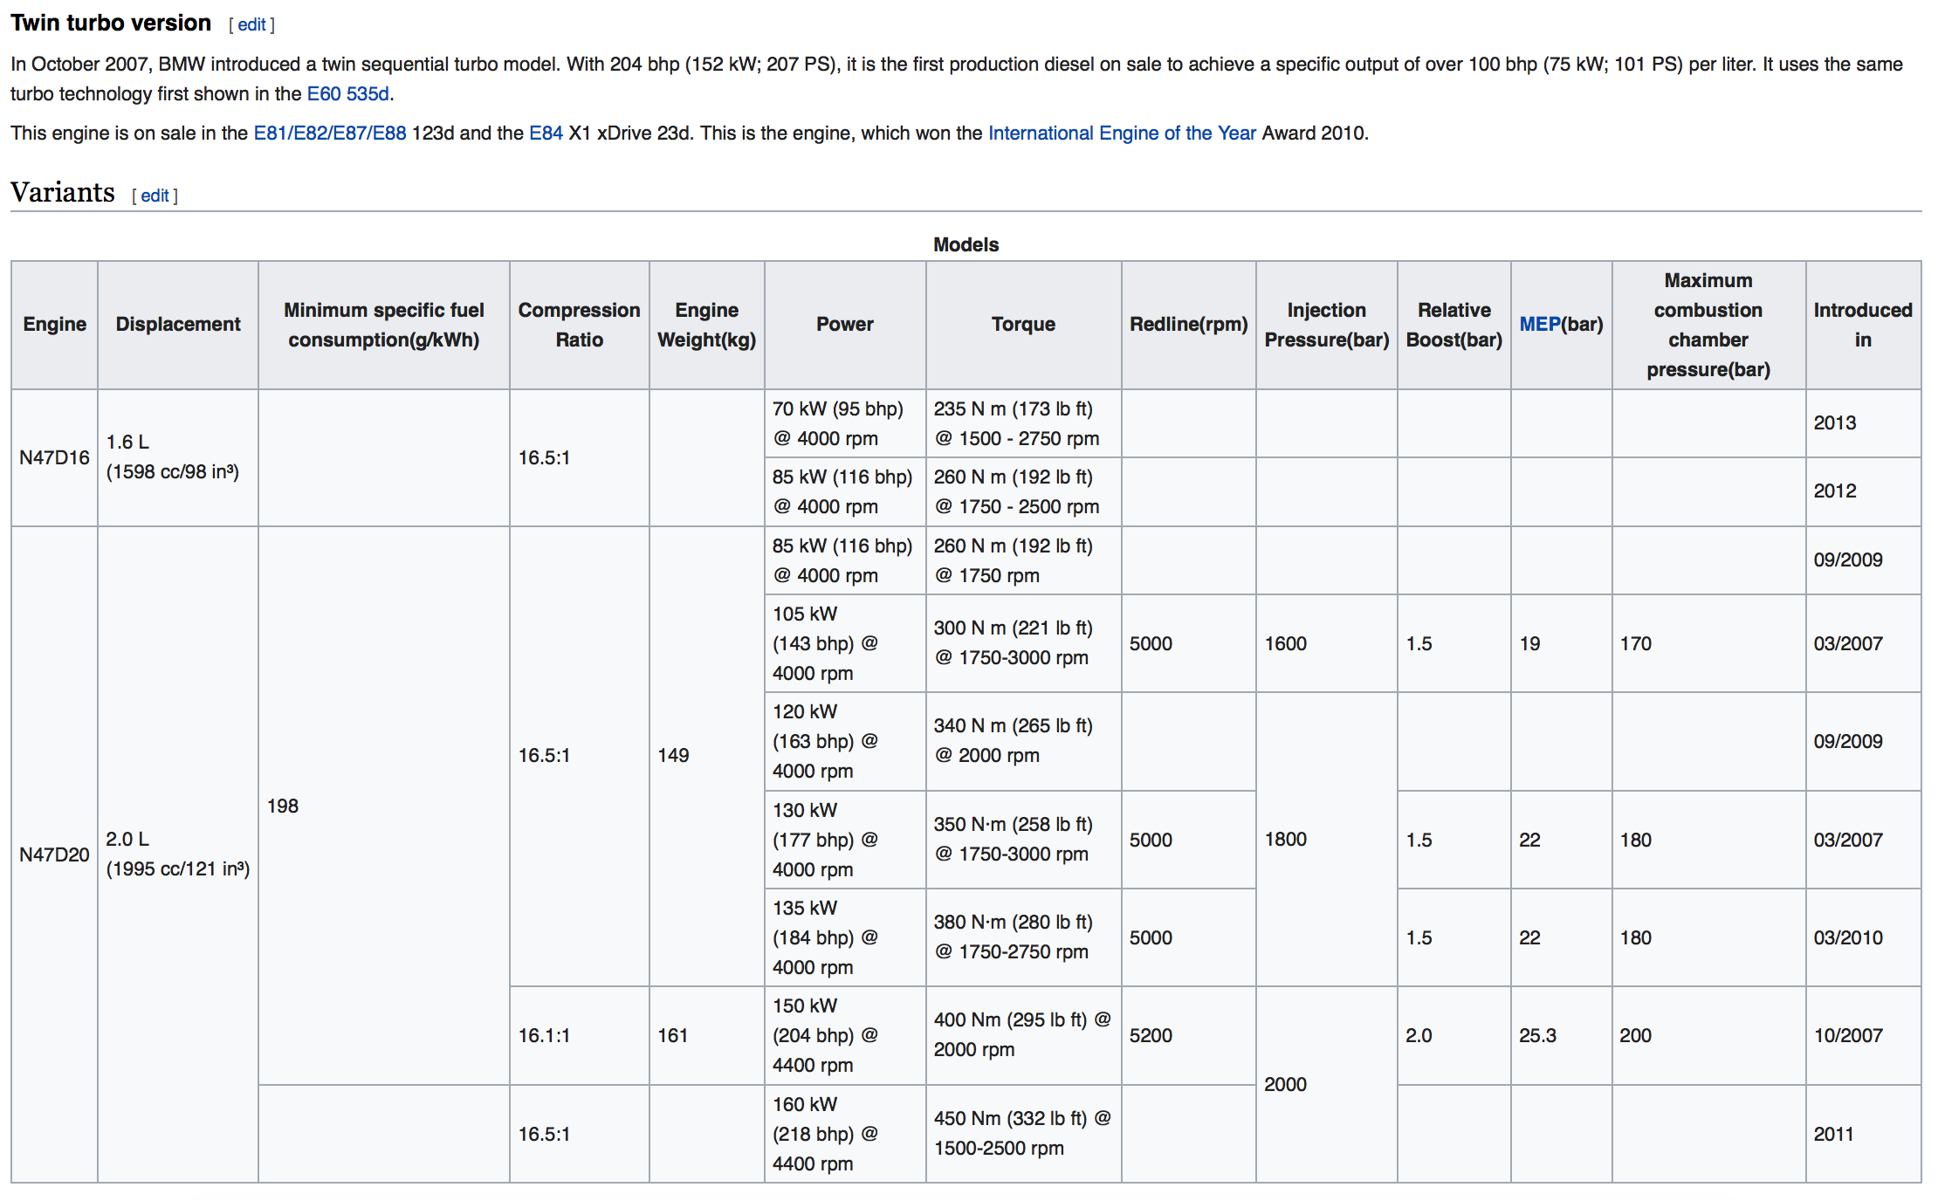Click the 400 Nm torque cell
The width and height of the screenshot is (1938, 1201).
1023,1036
